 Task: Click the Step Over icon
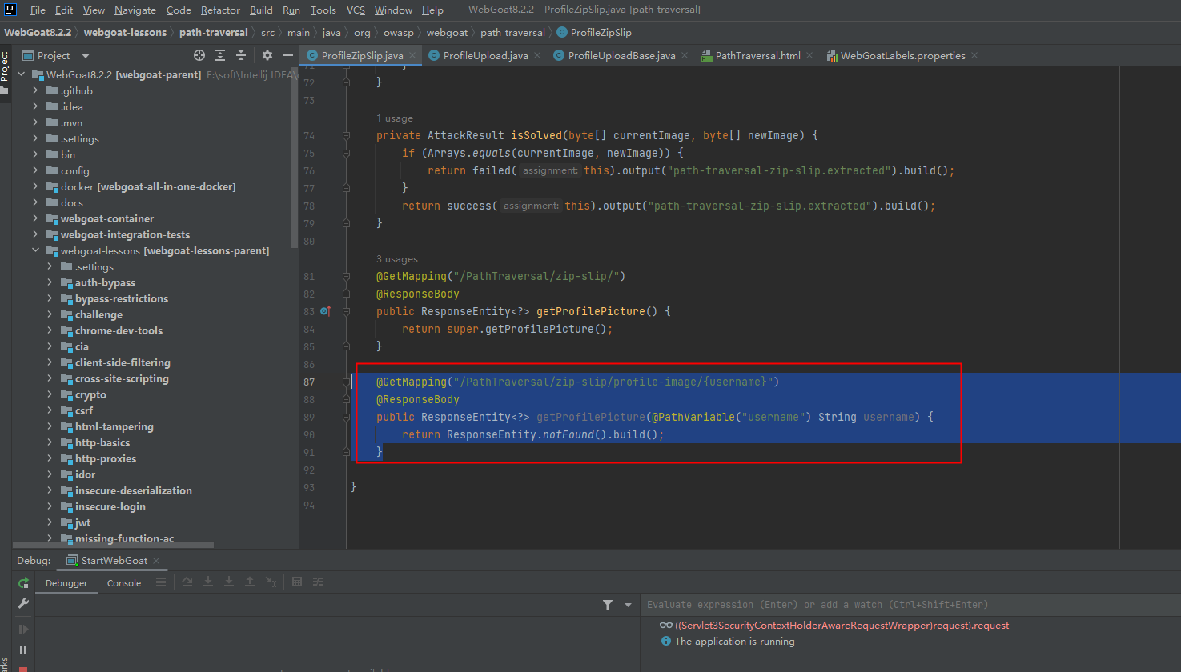pos(187,582)
